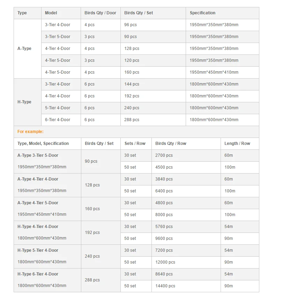Click the bold "H-Type 6-Tier 4-Door" label

click(x=38, y=274)
